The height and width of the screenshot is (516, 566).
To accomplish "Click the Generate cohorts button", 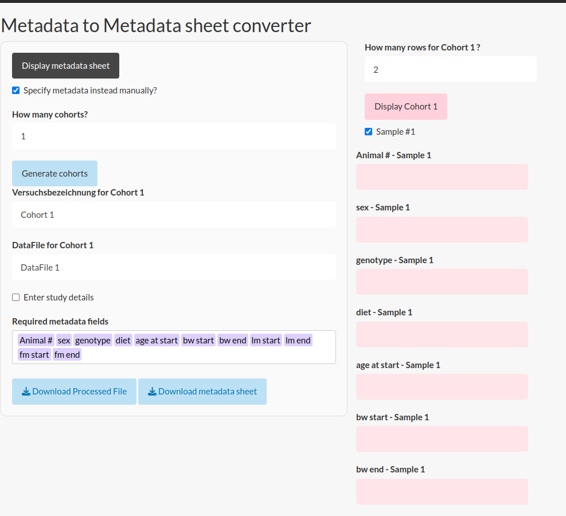I will [55, 174].
